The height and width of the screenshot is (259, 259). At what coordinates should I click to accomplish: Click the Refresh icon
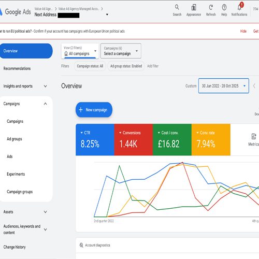pyautogui.click(x=211, y=7)
